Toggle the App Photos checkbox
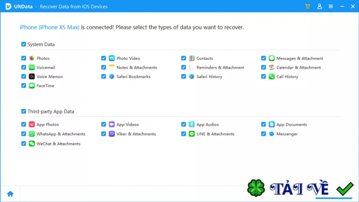 coord(24,125)
